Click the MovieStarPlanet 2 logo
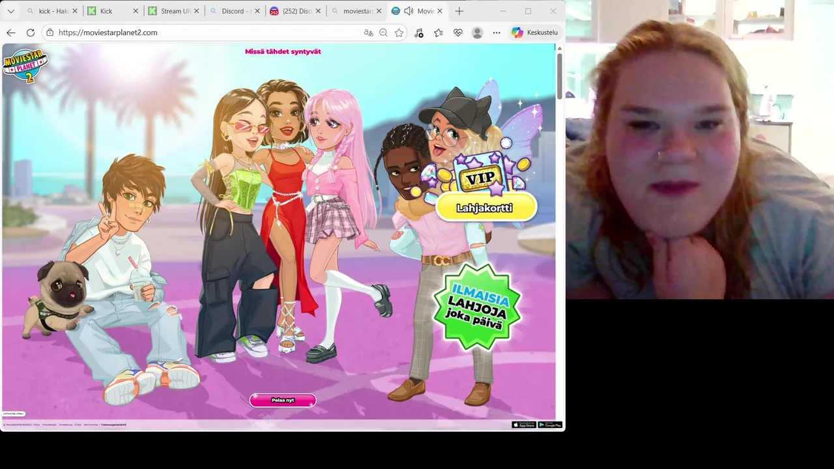Screen dimensions: 834x469 (25, 66)
